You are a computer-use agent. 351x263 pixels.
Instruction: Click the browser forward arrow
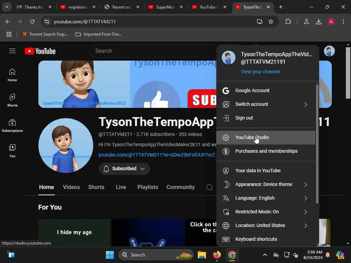[20, 22]
